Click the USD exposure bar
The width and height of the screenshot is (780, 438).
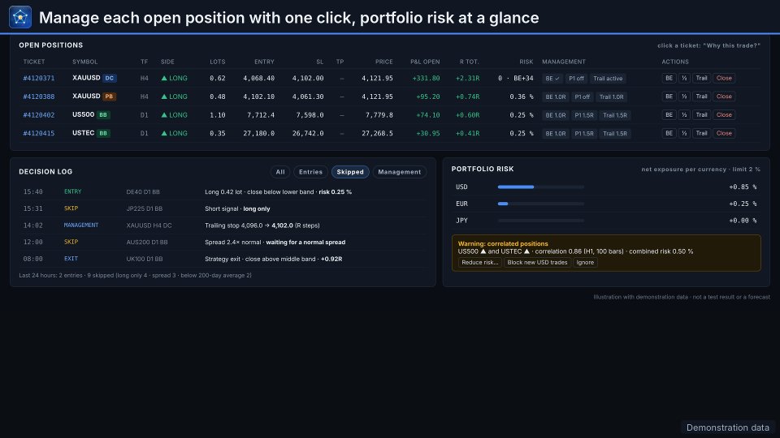point(541,187)
